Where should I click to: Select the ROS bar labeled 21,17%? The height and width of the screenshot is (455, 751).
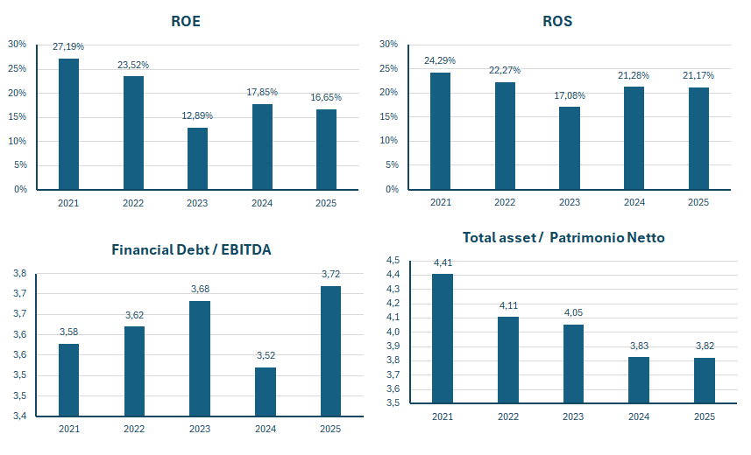tap(698, 139)
